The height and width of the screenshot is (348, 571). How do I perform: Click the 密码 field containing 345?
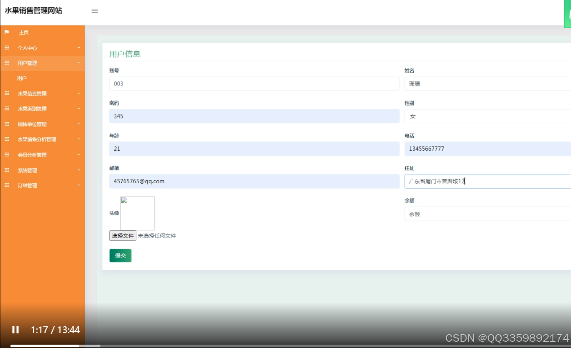(x=254, y=116)
